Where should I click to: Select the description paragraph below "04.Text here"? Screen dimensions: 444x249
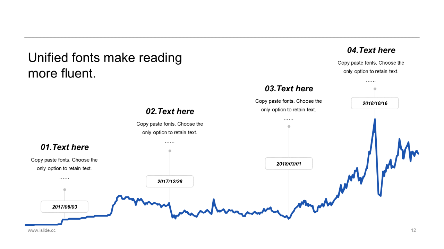[x=371, y=67]
